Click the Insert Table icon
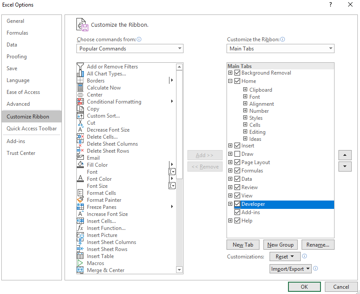Image resolution: width=360 pixels, height=294 pixels. point(80,256)
